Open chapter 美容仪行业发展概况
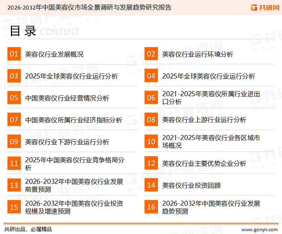This screenshot has width=282, height=234. pos(54,54)
